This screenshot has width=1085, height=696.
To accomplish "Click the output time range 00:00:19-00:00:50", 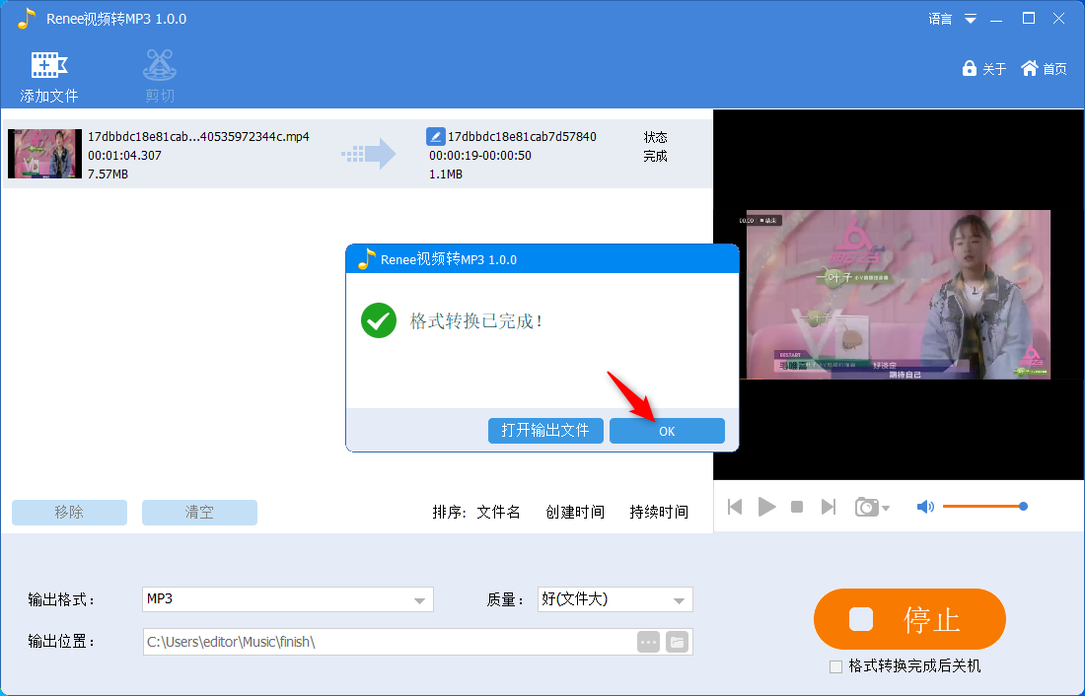I will [x=480, y=156].
